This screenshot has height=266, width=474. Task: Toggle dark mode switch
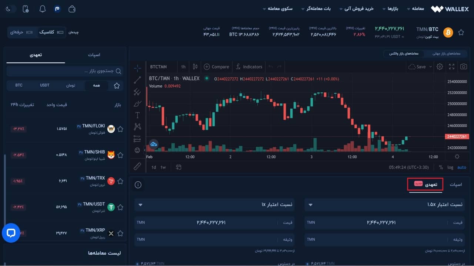[11, 9]
